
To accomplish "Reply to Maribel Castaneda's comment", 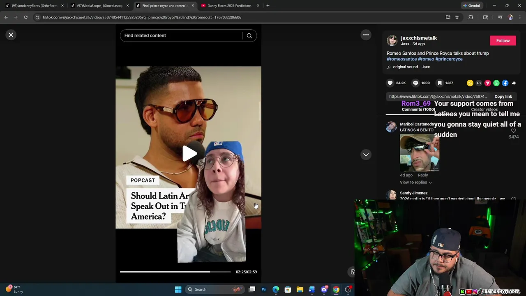I will [x=423, y=175].
